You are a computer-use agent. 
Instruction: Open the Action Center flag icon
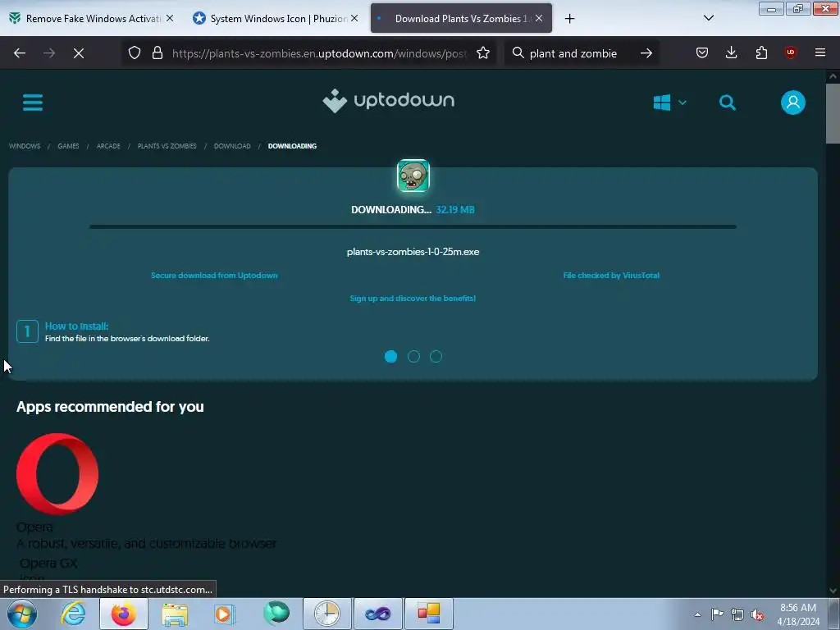(717, 614)
